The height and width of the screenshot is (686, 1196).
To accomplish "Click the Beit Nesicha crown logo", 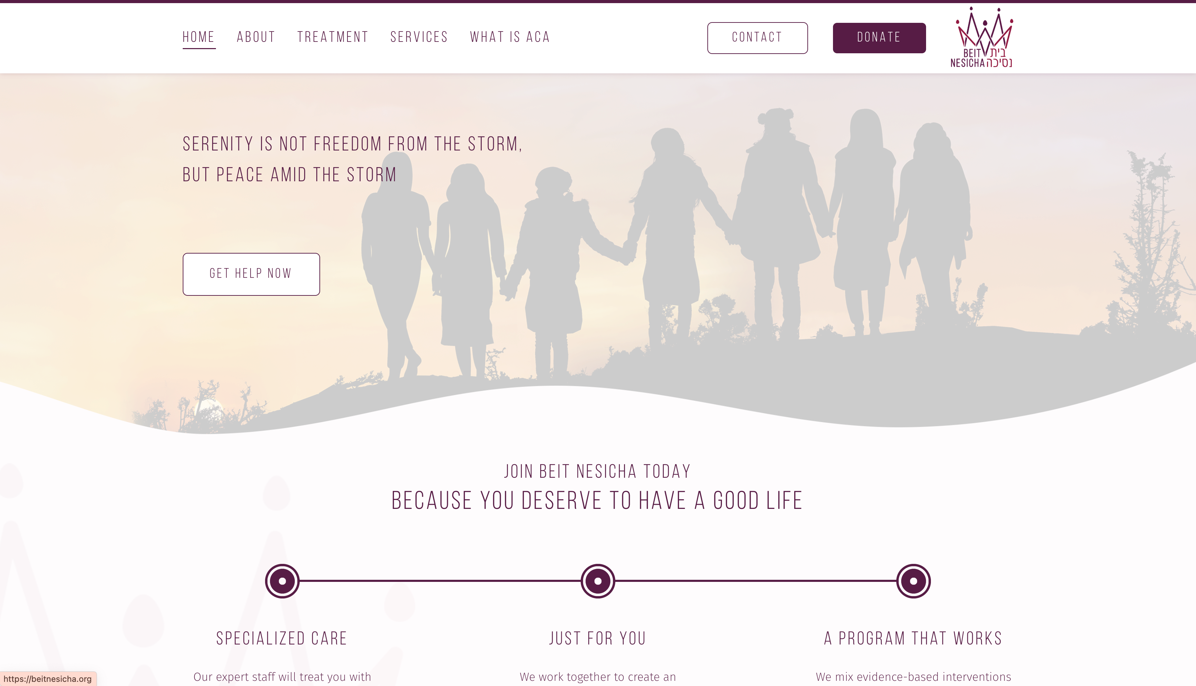I will (x=982, y=38).
